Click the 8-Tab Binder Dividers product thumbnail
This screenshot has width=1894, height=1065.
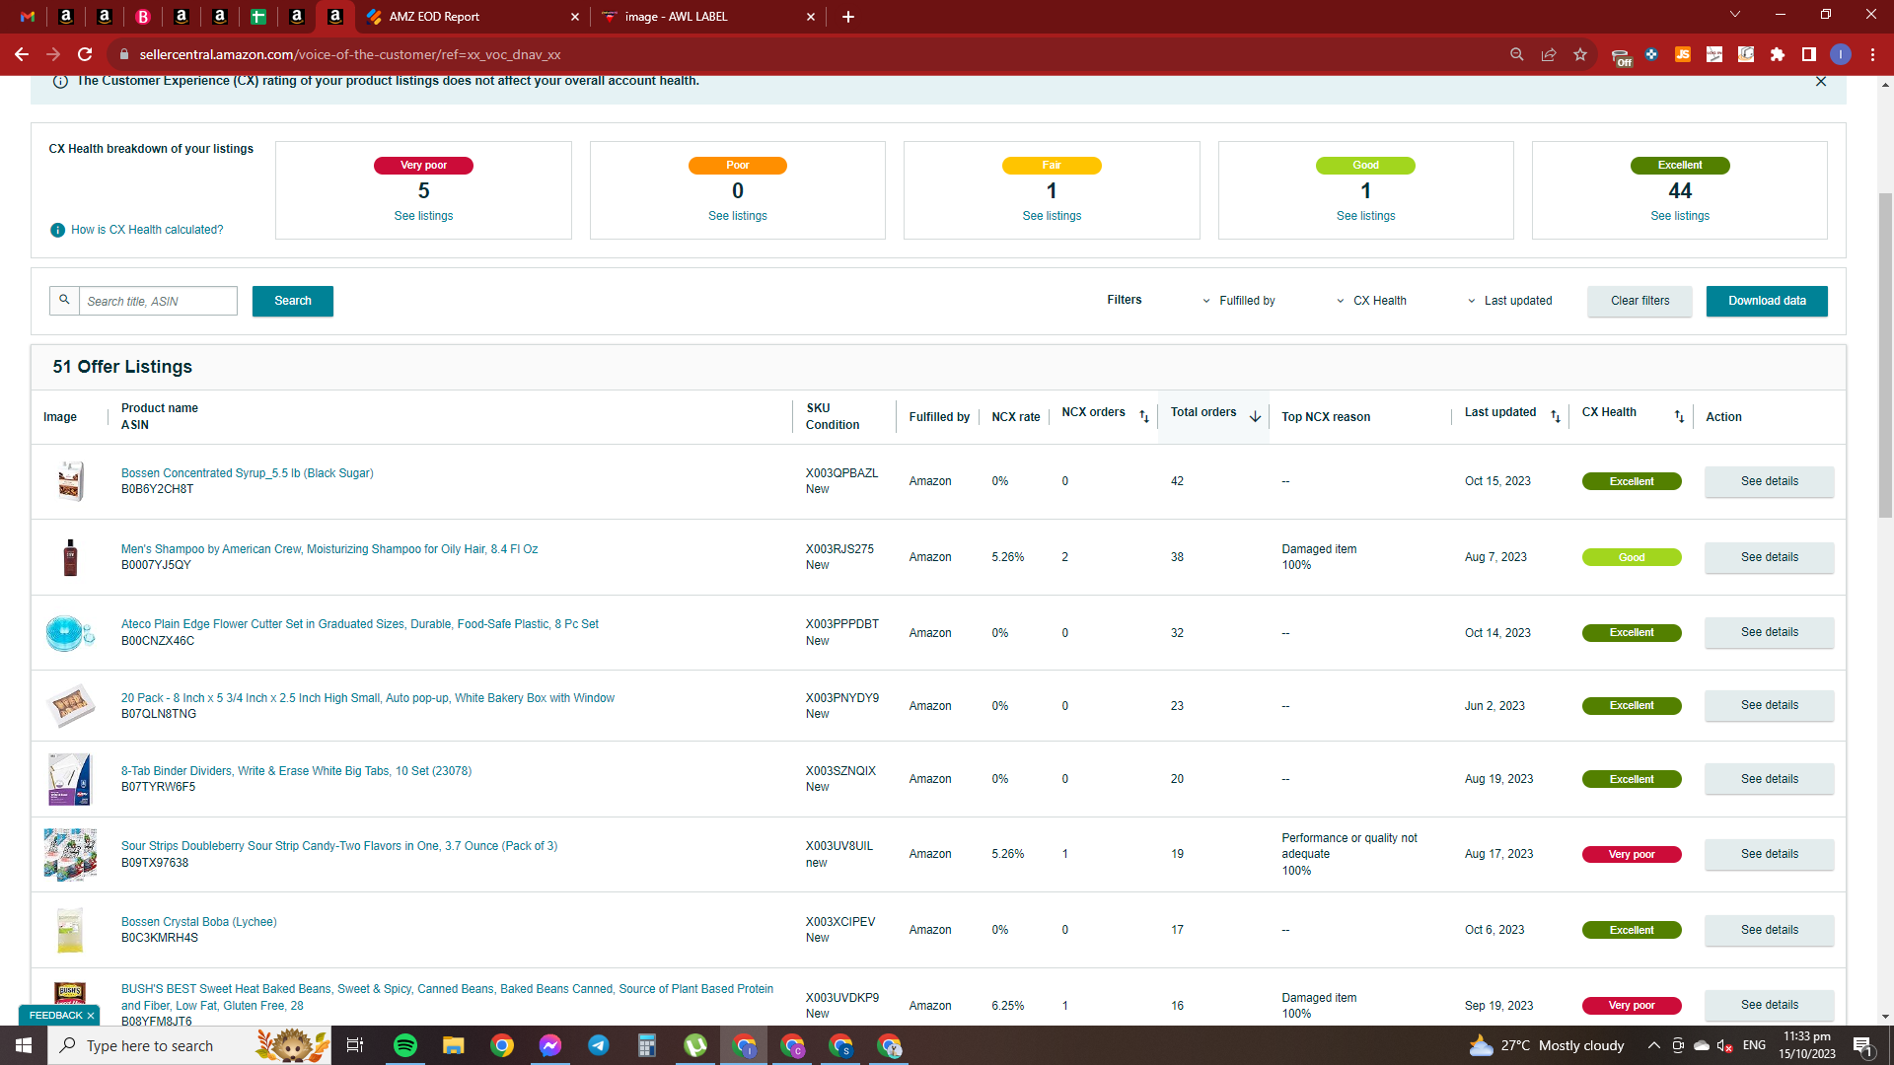tap(70, 779)
